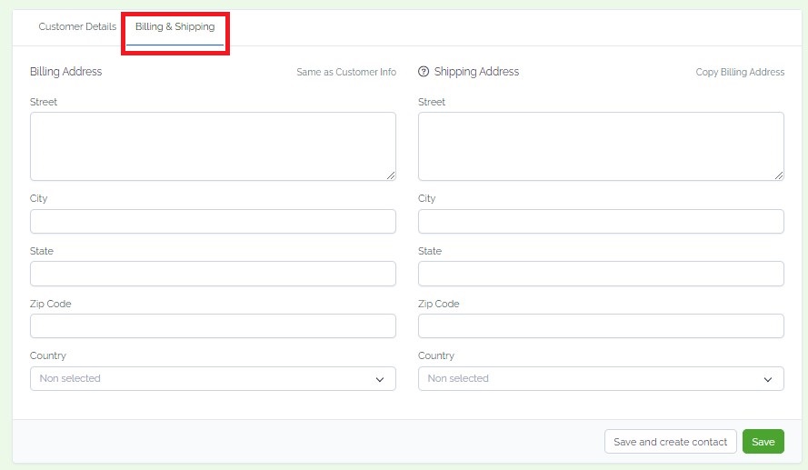Select the Billing & Shipping tab
808x470 pixels.
coord(175,26)
